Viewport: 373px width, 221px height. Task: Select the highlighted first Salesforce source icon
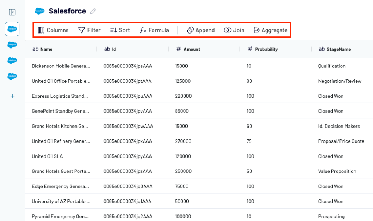[12, 29]
